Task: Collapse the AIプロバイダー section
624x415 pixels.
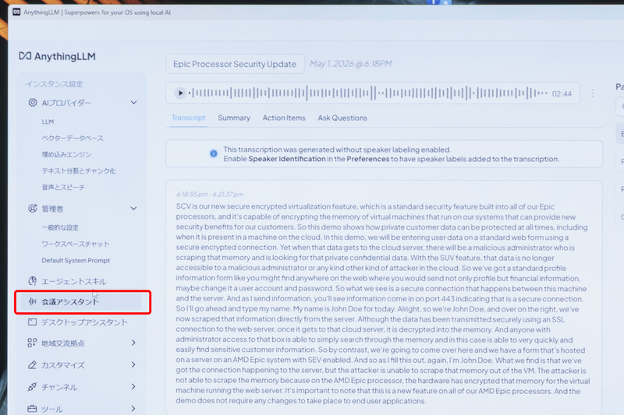Action: click(x=133, y=103)
